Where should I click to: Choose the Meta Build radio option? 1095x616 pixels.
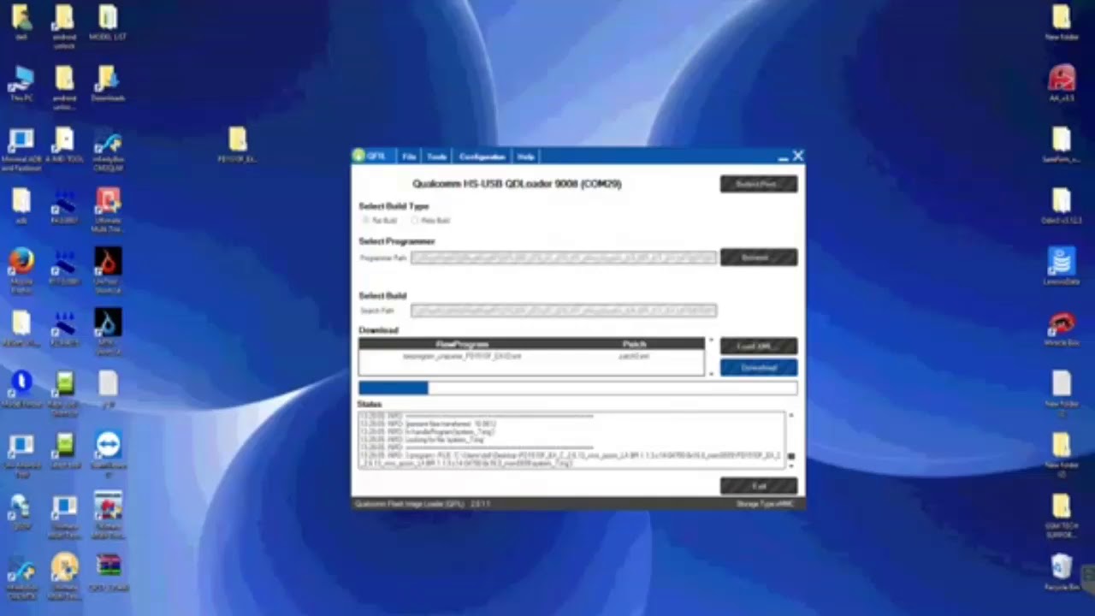pos(416,221)
